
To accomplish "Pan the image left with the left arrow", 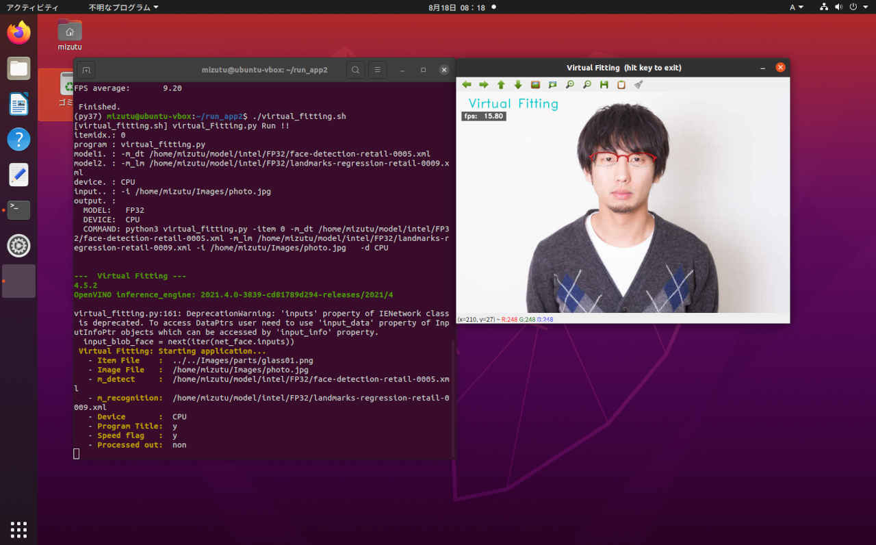I will tap(467, 85).
